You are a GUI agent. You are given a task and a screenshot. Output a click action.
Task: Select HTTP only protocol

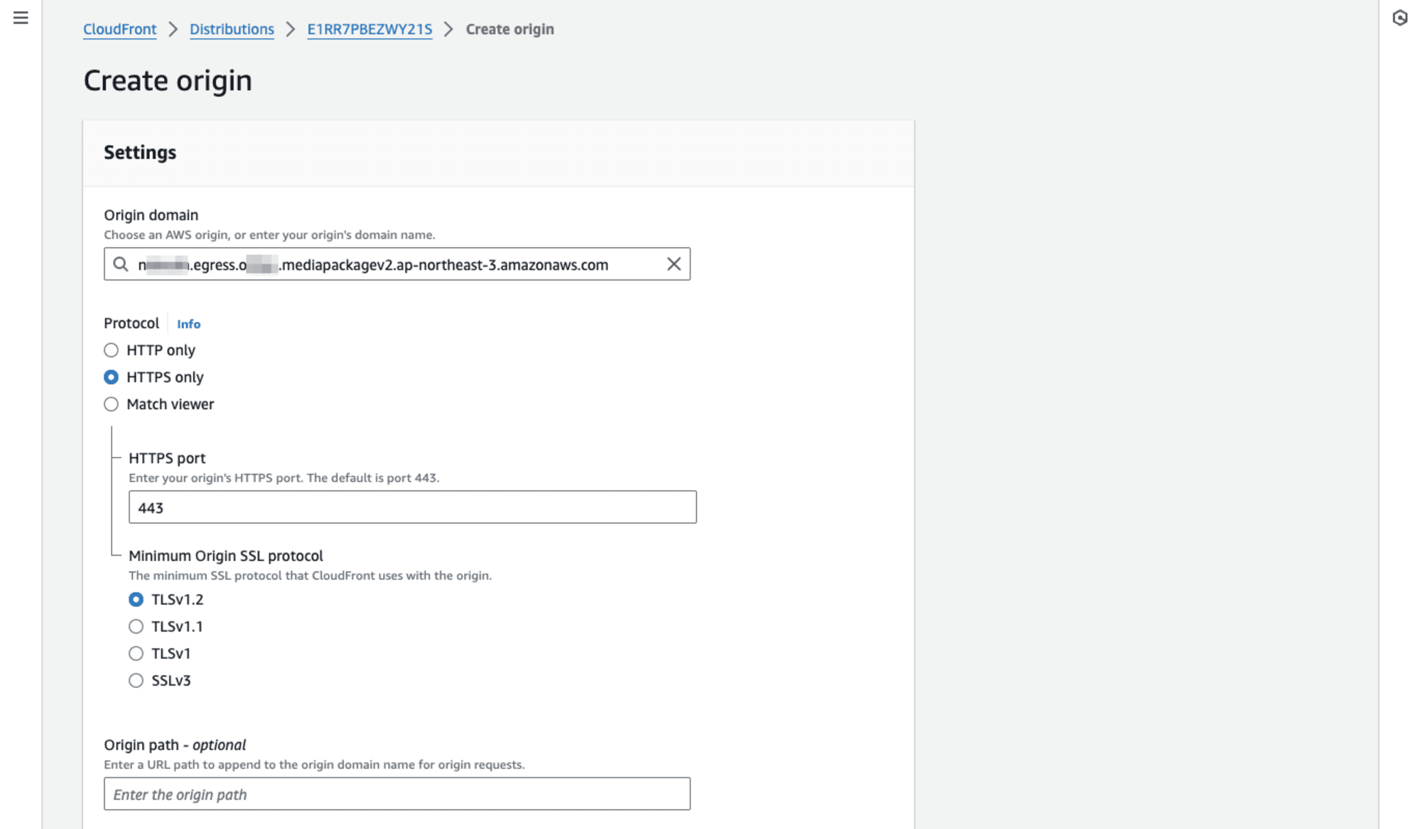click(x=111, y=350)
